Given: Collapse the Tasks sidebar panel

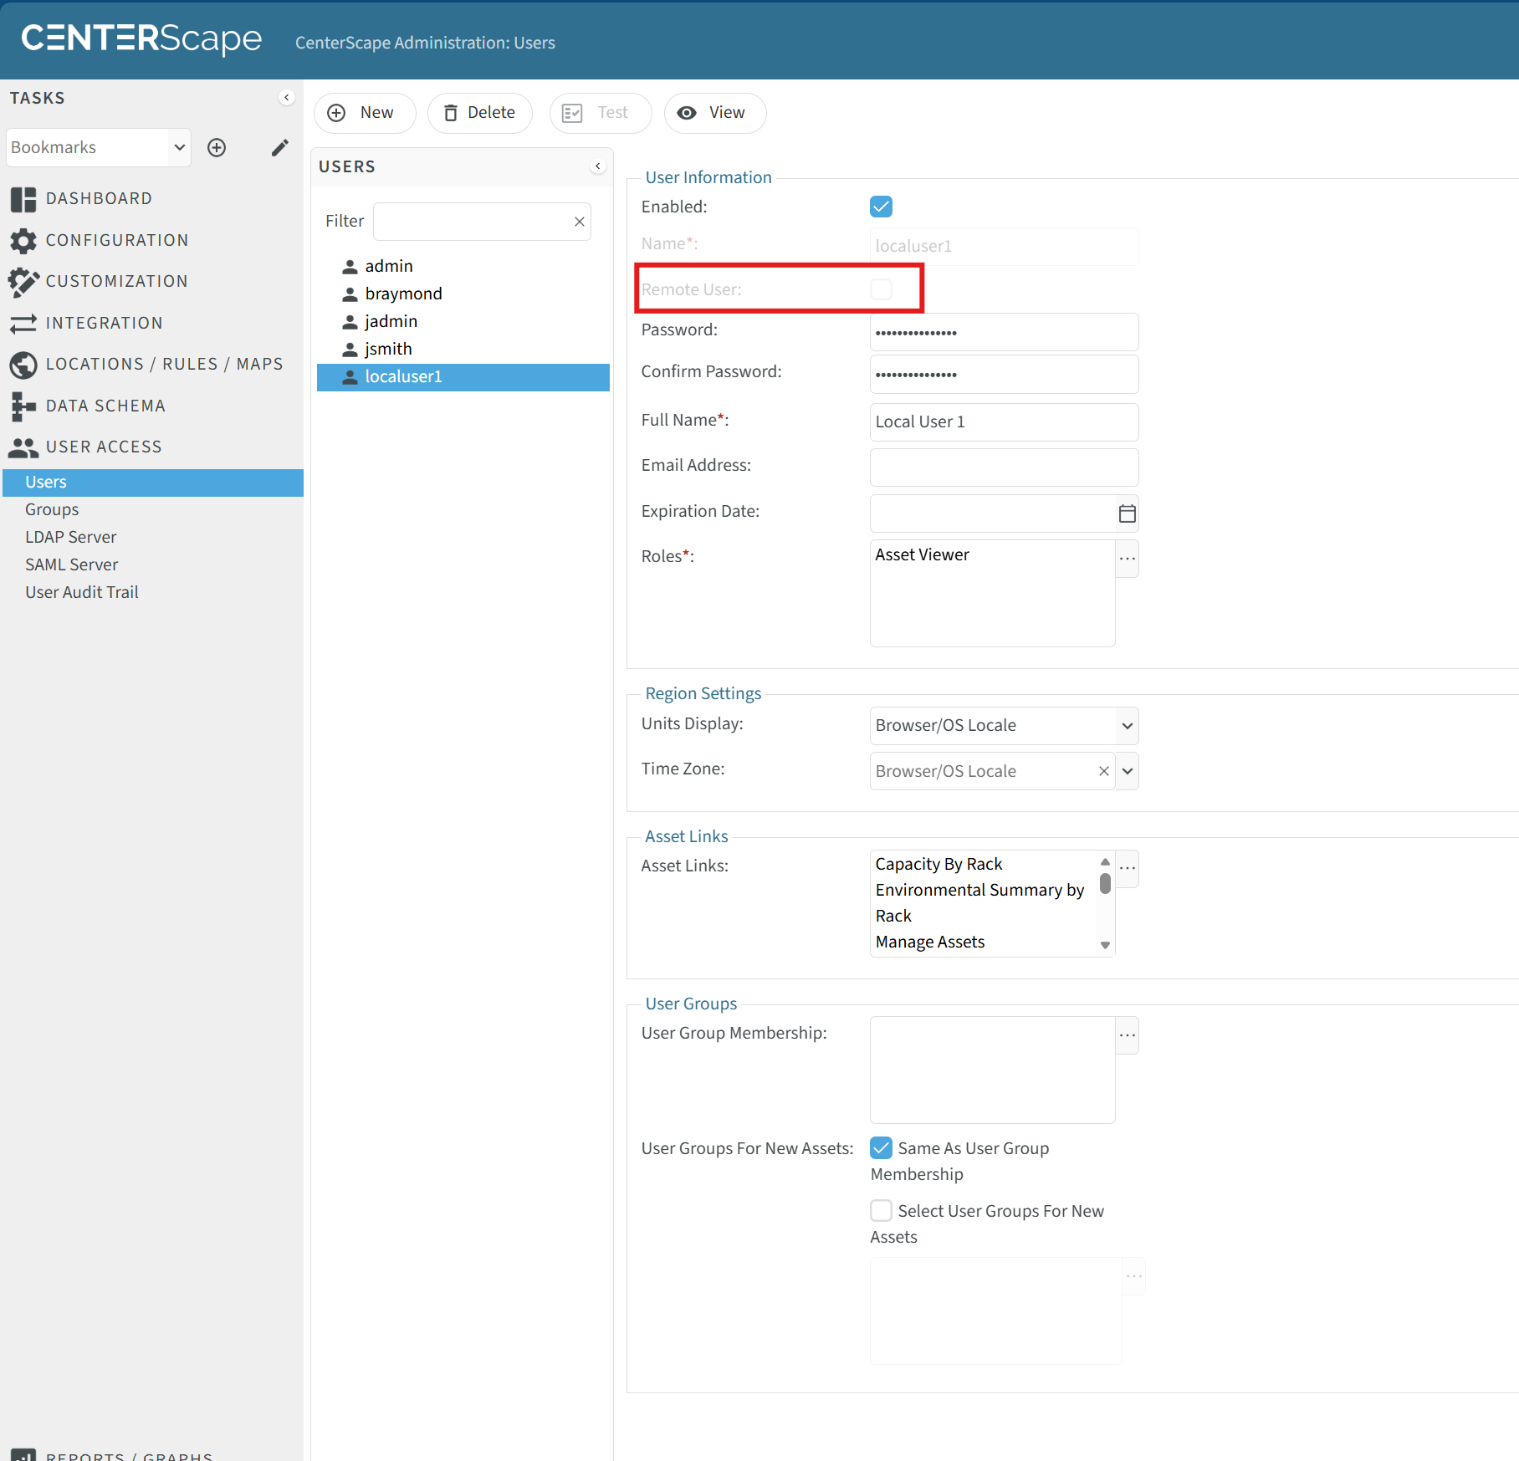Looking at the screenshot, I should [287, 98].
